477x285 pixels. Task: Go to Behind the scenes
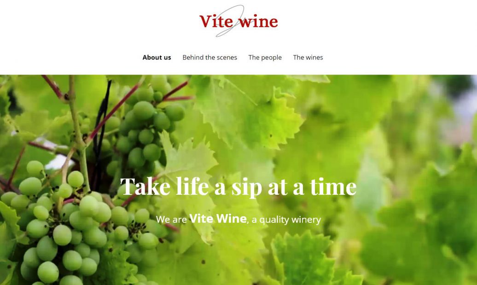point(209,58)
